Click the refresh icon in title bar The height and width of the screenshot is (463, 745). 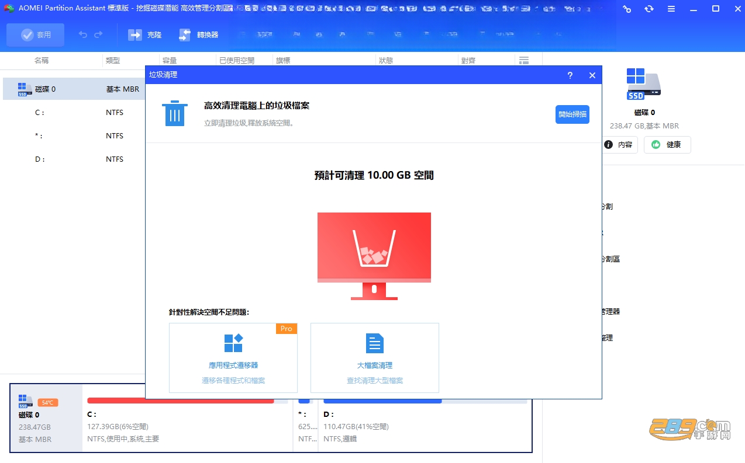[x=649, y=9]
